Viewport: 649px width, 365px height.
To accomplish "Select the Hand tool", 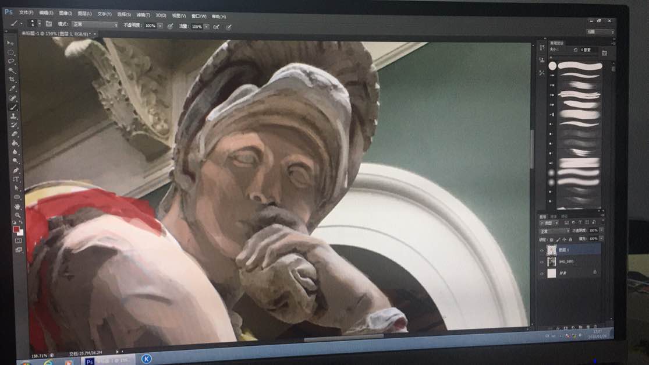I will coord(17,207).
